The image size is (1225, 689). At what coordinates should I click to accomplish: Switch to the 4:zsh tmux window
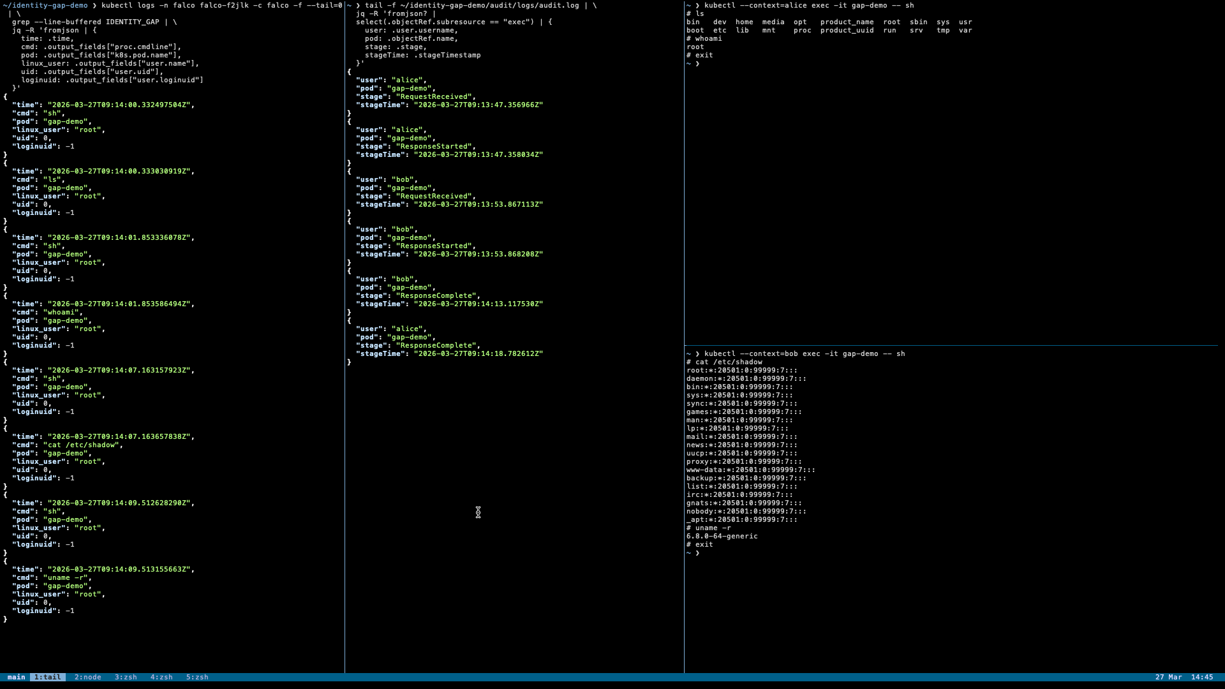pyautogui.click(x=161, y=677)
